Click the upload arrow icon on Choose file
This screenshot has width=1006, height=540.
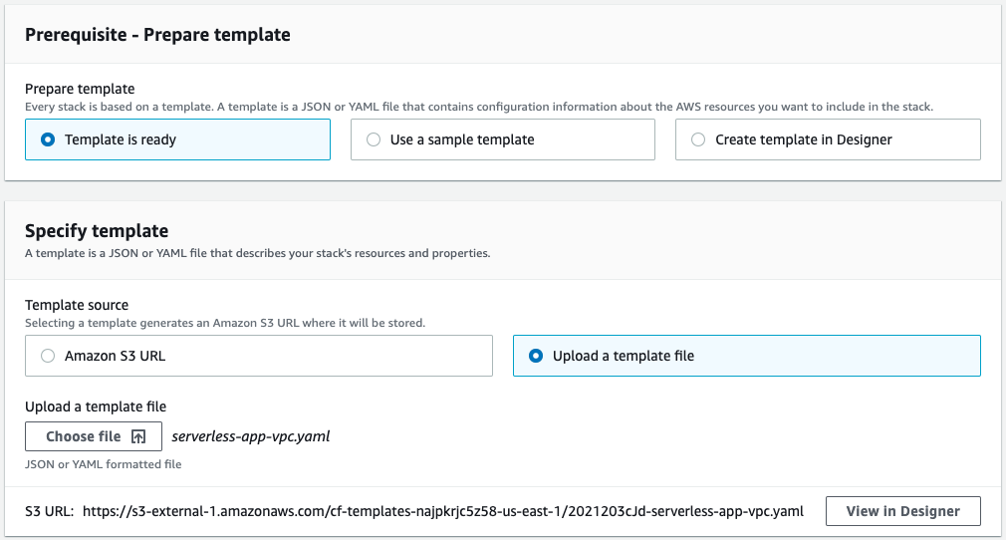point(137,436)
